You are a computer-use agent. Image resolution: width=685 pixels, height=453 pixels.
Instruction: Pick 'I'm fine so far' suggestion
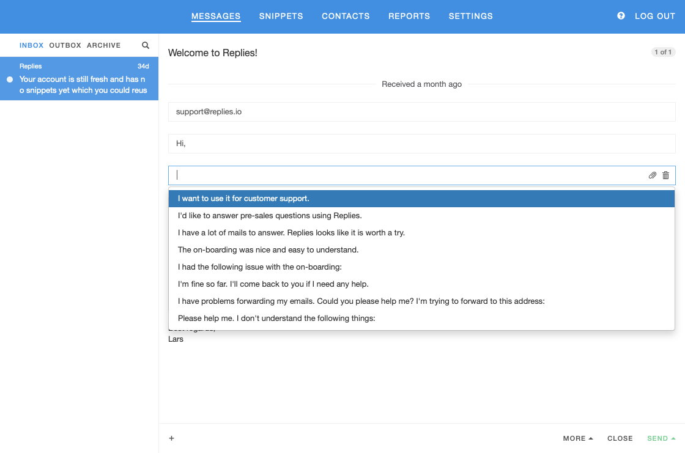tap(273, 284)
